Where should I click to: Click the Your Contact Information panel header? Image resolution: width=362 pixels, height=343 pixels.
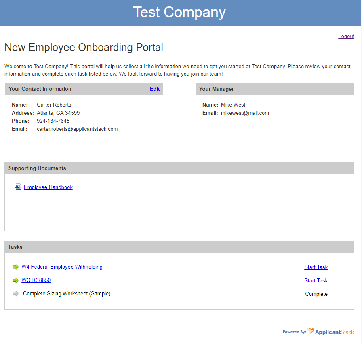tap(40, 89)
